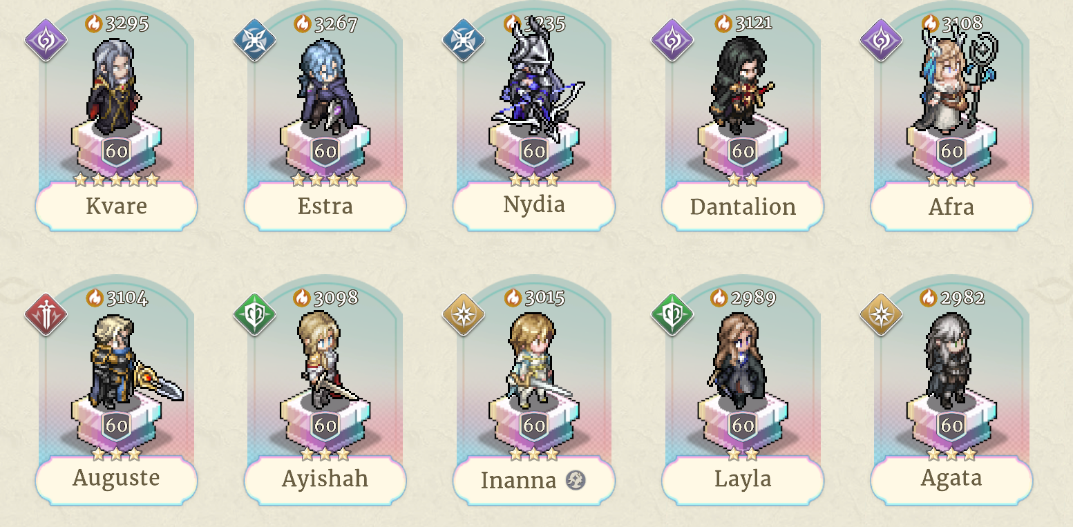The height and width of the screenshot is (527, 1073).
Task: Click the level 60 badge on Nydia's card
Action: point(533,151)
